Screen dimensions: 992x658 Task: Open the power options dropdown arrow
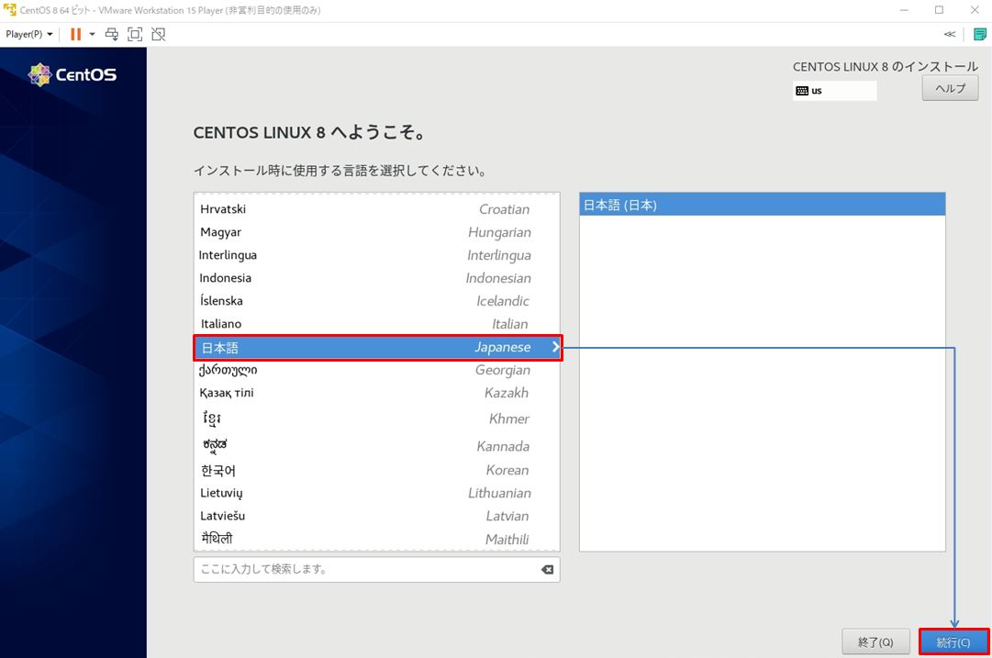pos(92,34)
